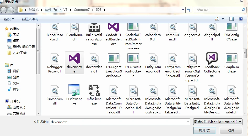Select iisresolver.dll file icon
Screen dimensions: 248x136
(x=55, y=91)
